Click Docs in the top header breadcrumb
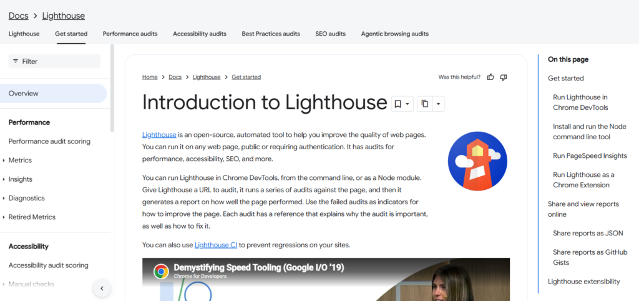Image resolution: width=639 pixels, height=301 pixels. tap(18, 16)
